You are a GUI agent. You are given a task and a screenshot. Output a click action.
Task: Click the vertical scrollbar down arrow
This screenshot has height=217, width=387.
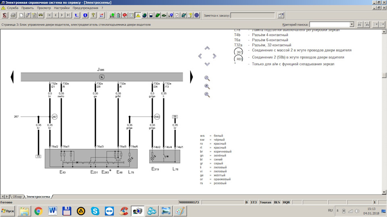point(384,192)
